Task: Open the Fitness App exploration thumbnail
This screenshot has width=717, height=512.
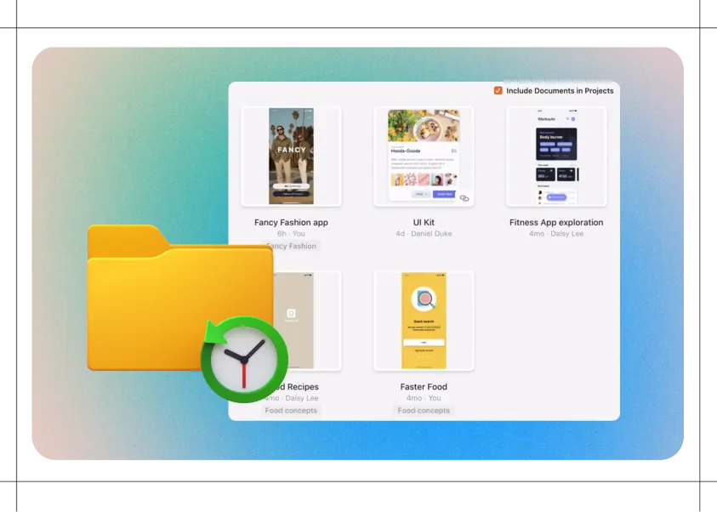Action: click(x=556, y=156)
